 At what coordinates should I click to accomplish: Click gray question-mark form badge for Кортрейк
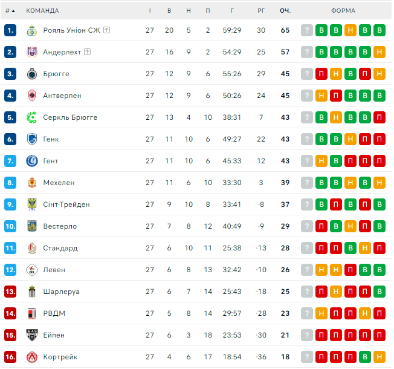coord(307,357)
